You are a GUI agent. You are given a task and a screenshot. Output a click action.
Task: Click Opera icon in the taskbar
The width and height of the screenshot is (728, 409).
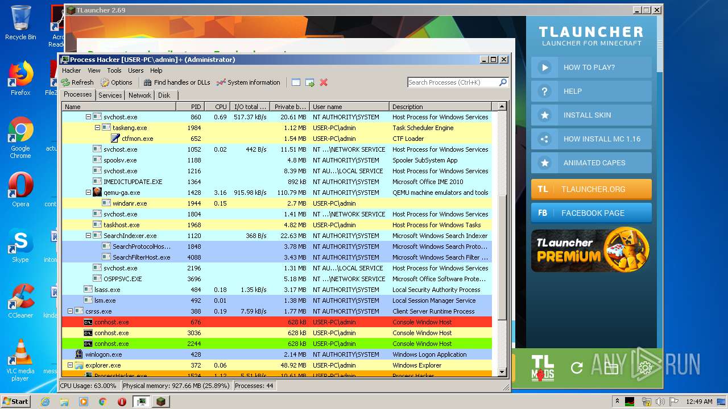point(122,401)
